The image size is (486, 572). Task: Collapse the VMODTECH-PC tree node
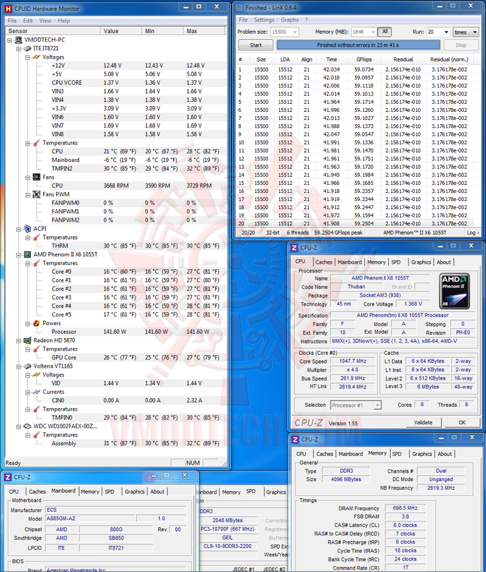[9, 40]
